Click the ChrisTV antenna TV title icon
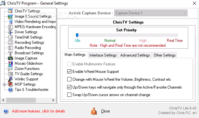Viewport: 199px width, 118px height. point(3,3)
